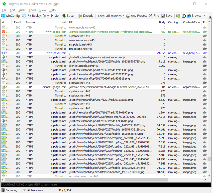212x193 pixels.
Task: Toggle the Capturing status indicator
Action: coord(9,190)
